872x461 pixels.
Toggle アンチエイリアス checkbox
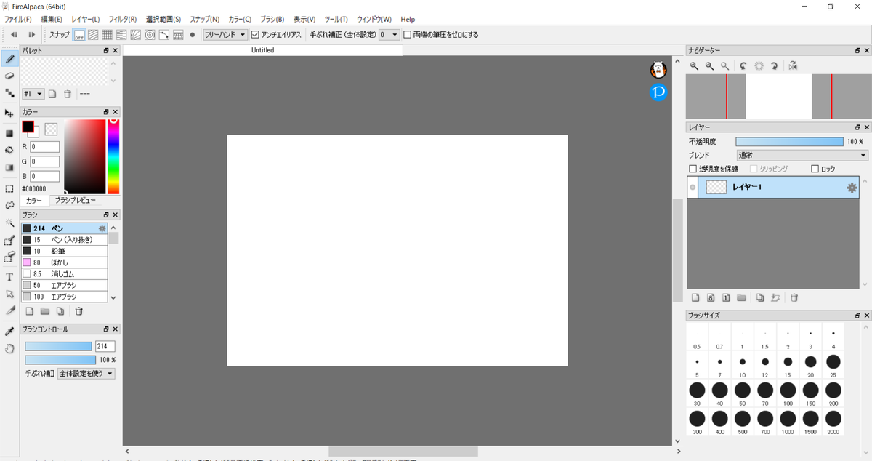coord(255,34)
